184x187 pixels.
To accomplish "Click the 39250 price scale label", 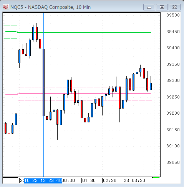I will pyautogui.click(x=173, y=97).
